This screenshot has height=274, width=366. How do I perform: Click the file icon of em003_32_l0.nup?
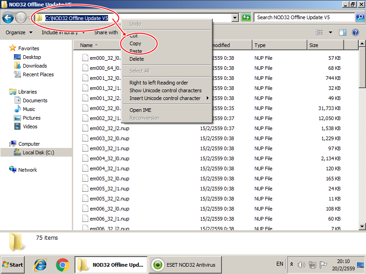[x=85, y=138]
